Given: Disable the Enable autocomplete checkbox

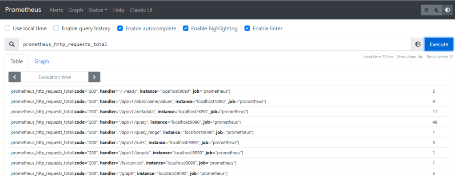Looking at the screenshot, I should [120, 28].
